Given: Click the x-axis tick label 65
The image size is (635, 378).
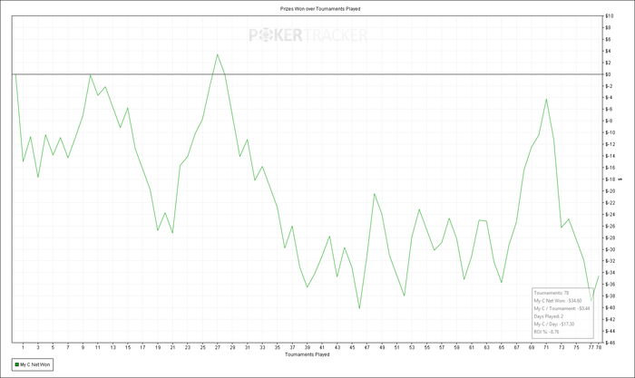Looking at the screenshot, I should 502,347.
